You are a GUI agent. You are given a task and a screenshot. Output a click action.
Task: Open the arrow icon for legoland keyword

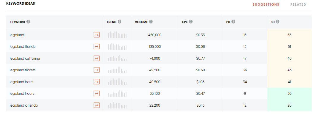(97, 35)
